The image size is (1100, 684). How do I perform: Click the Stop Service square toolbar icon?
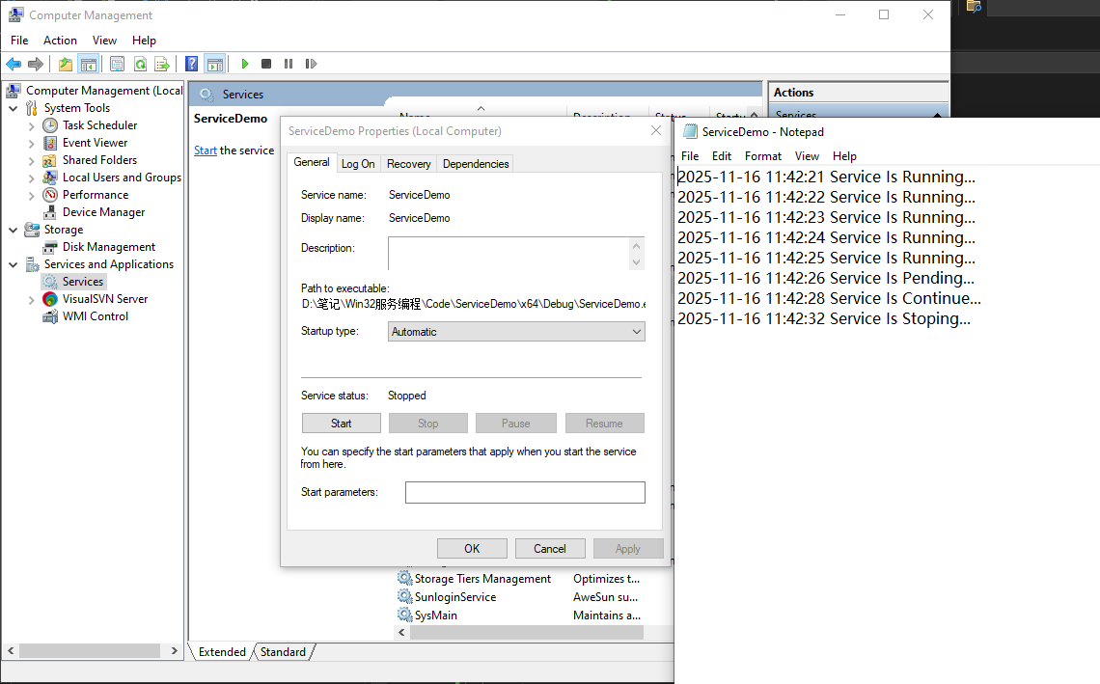(x=266, y=64)
